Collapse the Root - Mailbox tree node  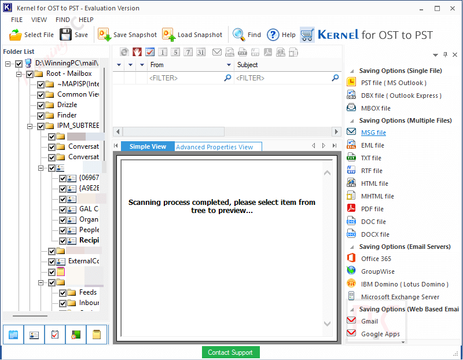(19, 74)
